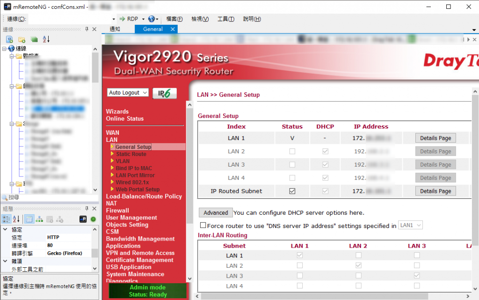Open the 檢視(V) menu
The width and height of the screenshot is (479, 300).
(x=200, y=19)
